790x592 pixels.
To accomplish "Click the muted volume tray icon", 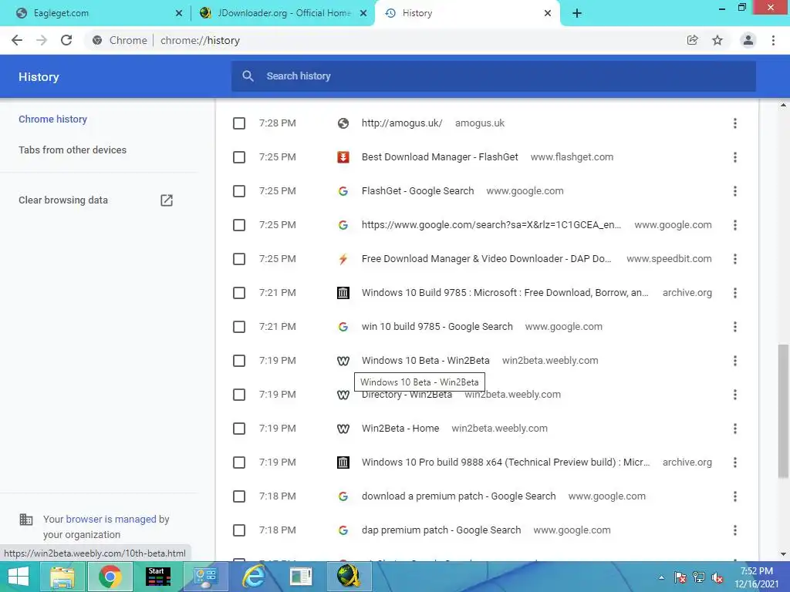I will tap(717, 577).
